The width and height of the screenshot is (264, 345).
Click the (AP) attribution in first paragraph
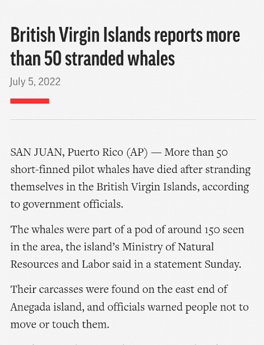[137, 152]
